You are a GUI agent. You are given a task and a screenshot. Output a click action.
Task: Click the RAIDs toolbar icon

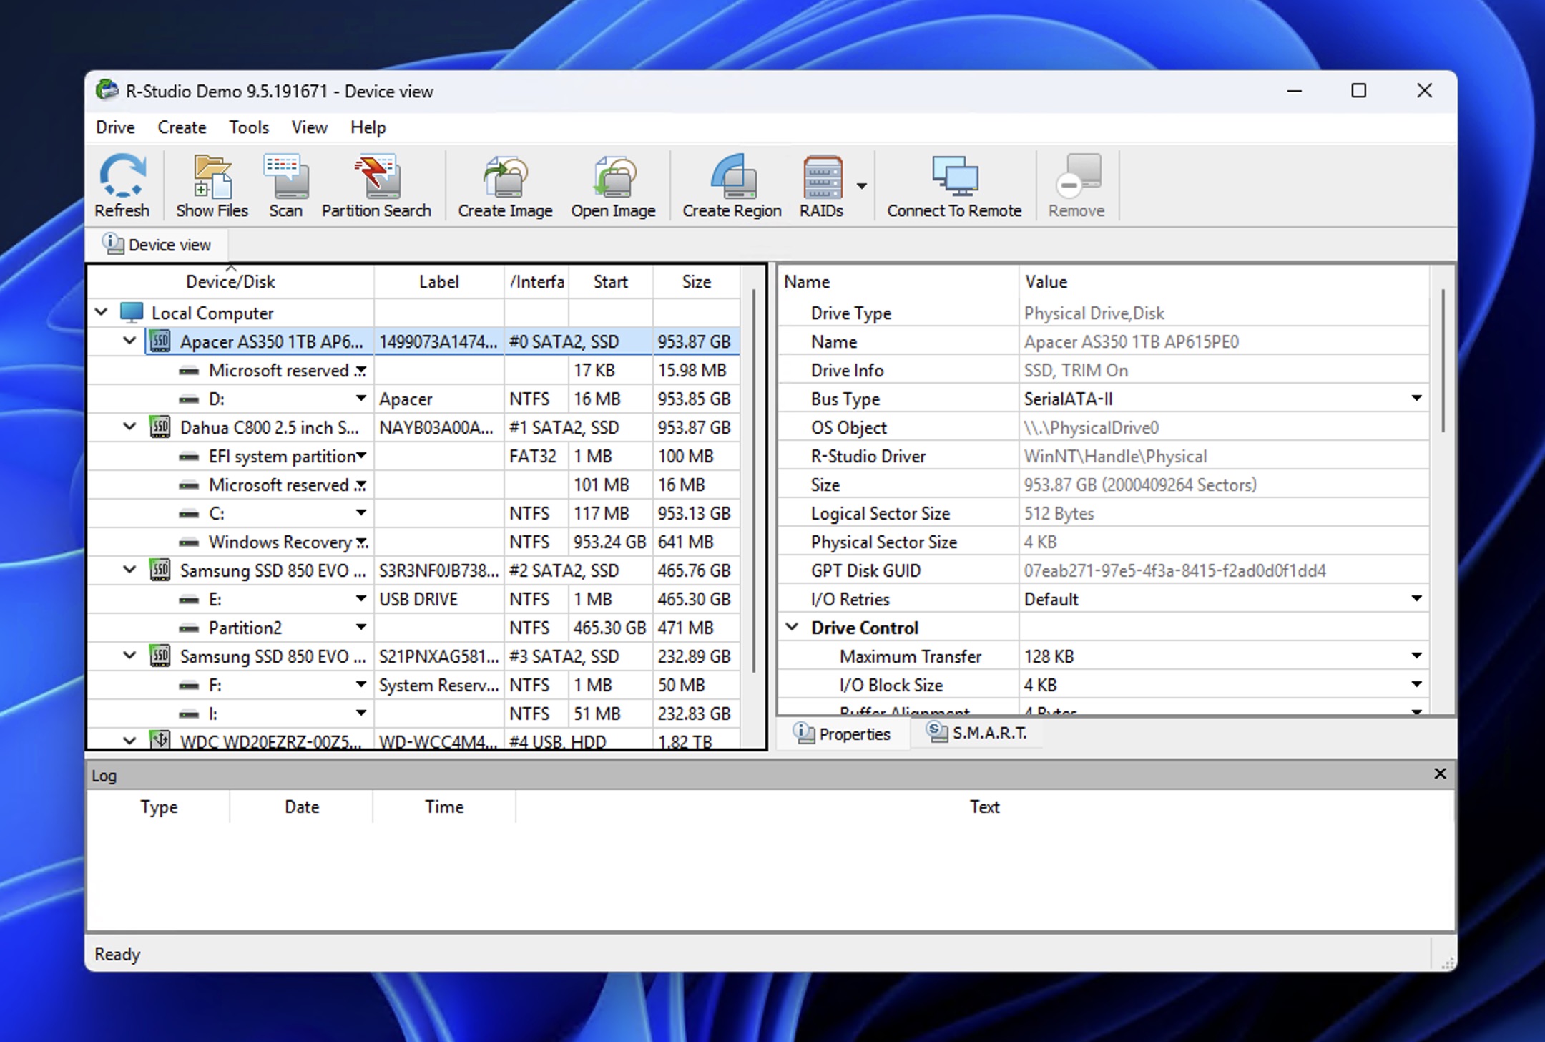821,185
